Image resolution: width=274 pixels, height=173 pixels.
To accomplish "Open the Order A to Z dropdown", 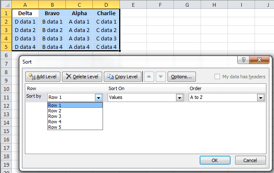I will point(260,98).
